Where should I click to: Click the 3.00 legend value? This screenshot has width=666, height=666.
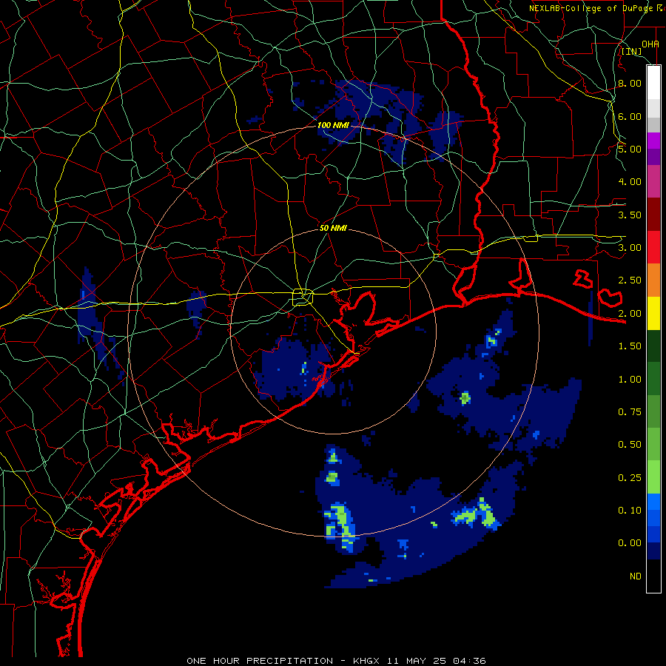[x=630, y=248]
